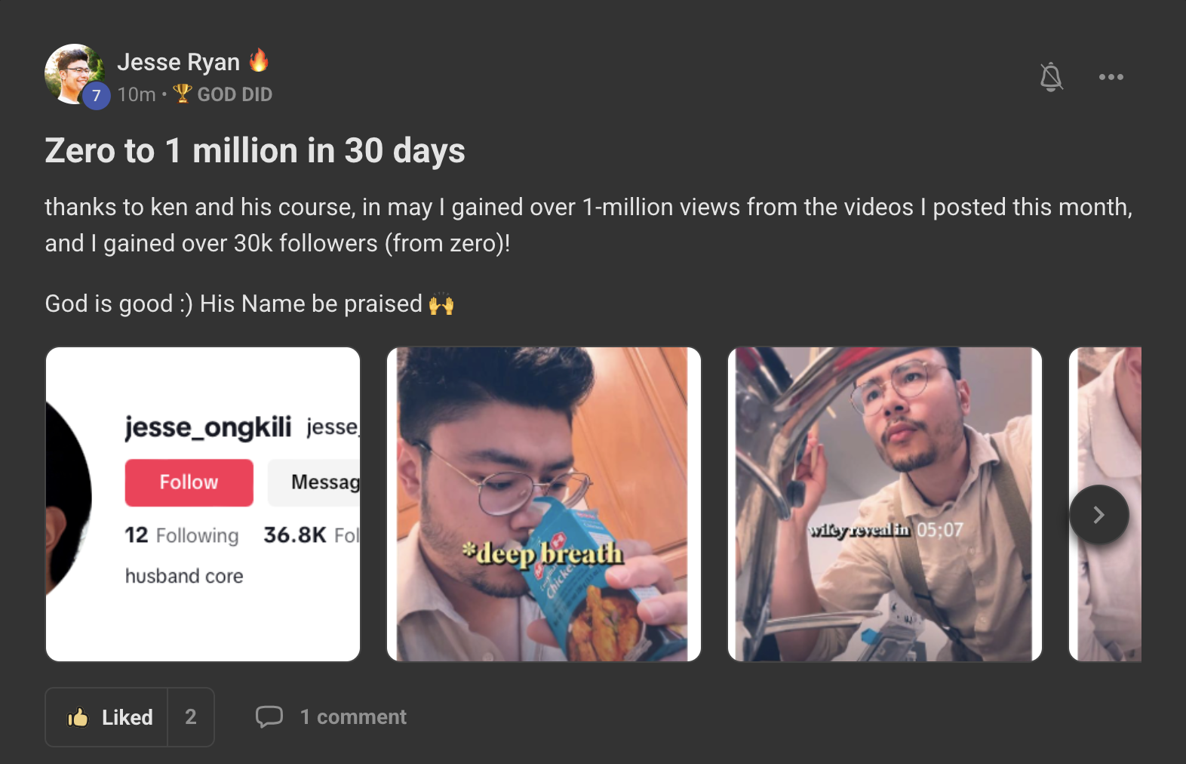This screenshot has height=764, width=1186.
Task: Open Jesse Ryan's profile name link
Action: [178, 62]
